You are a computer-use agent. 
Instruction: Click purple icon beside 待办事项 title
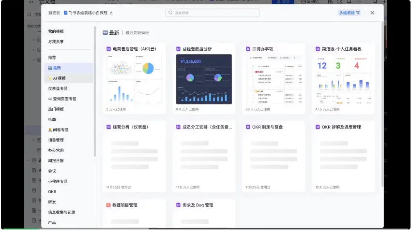tap(248, 49)
